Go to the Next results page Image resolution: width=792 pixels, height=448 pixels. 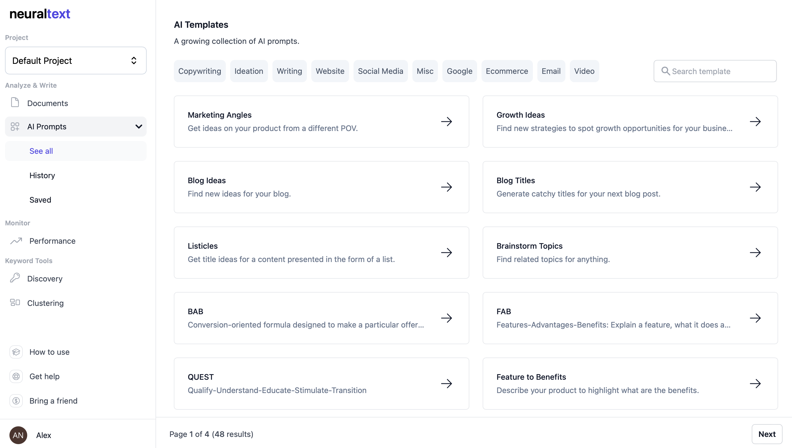click(766, 434)
